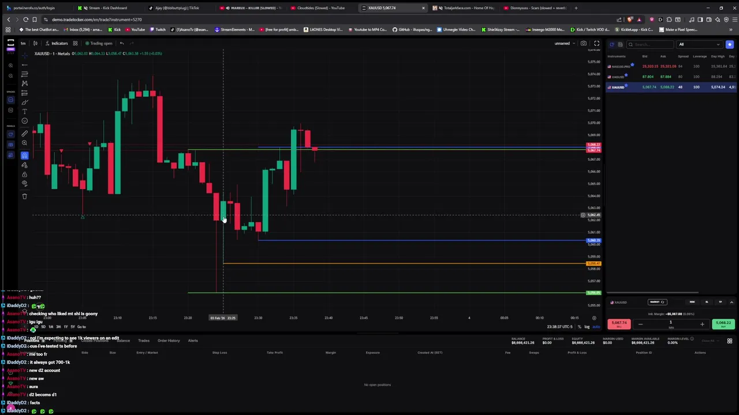Take a chart snapshot with the camera icon
The image size is (739, 415).
point(584,43)
